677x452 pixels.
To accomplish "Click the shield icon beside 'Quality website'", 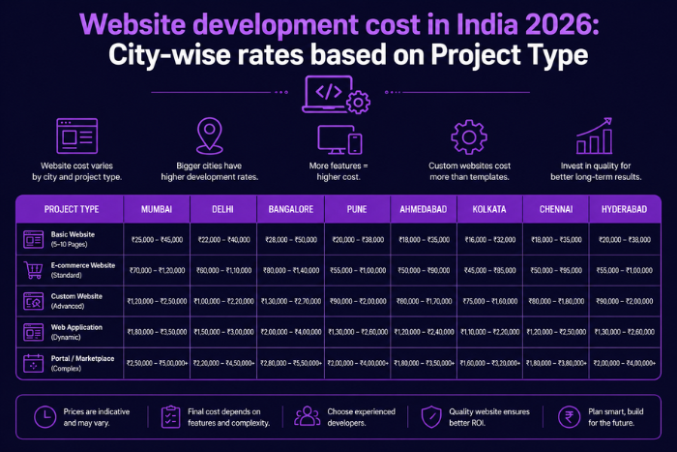I will tap(431, 417).
